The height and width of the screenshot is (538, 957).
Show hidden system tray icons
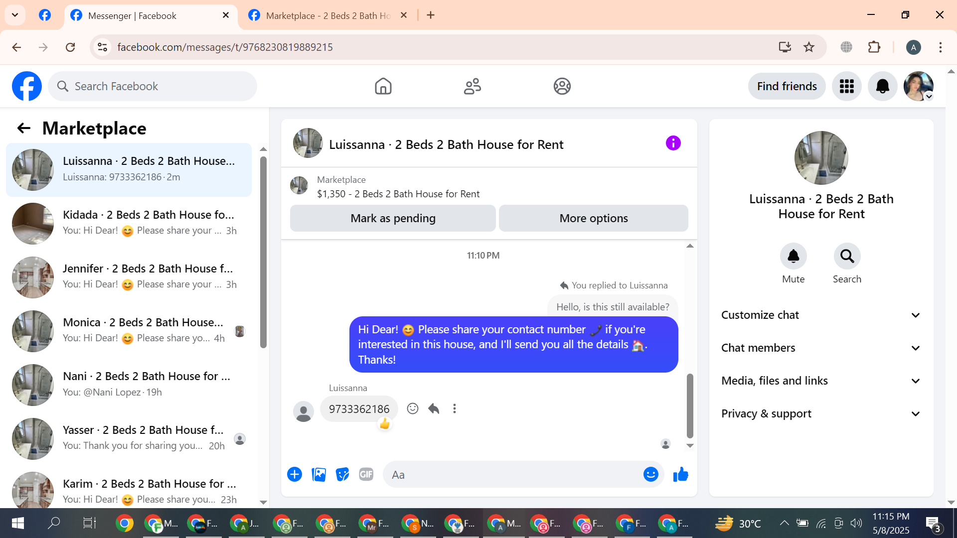click(x=784, y=523)
